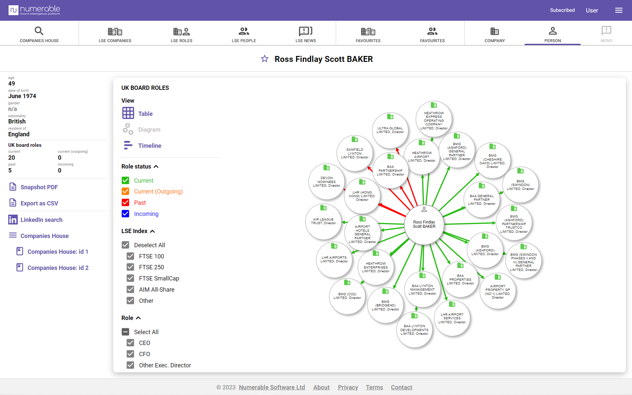Open LHR AIRPORT SERVICES LIMITED node
632x395 pixels.
click(452, 318)
